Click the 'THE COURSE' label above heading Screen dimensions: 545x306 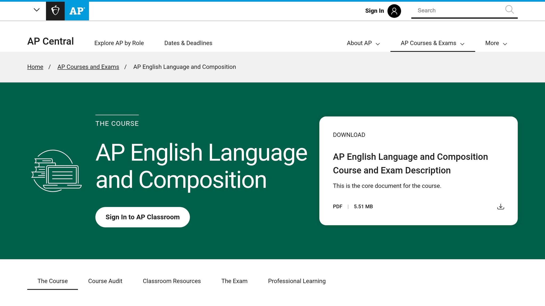(x=117, y=124)
